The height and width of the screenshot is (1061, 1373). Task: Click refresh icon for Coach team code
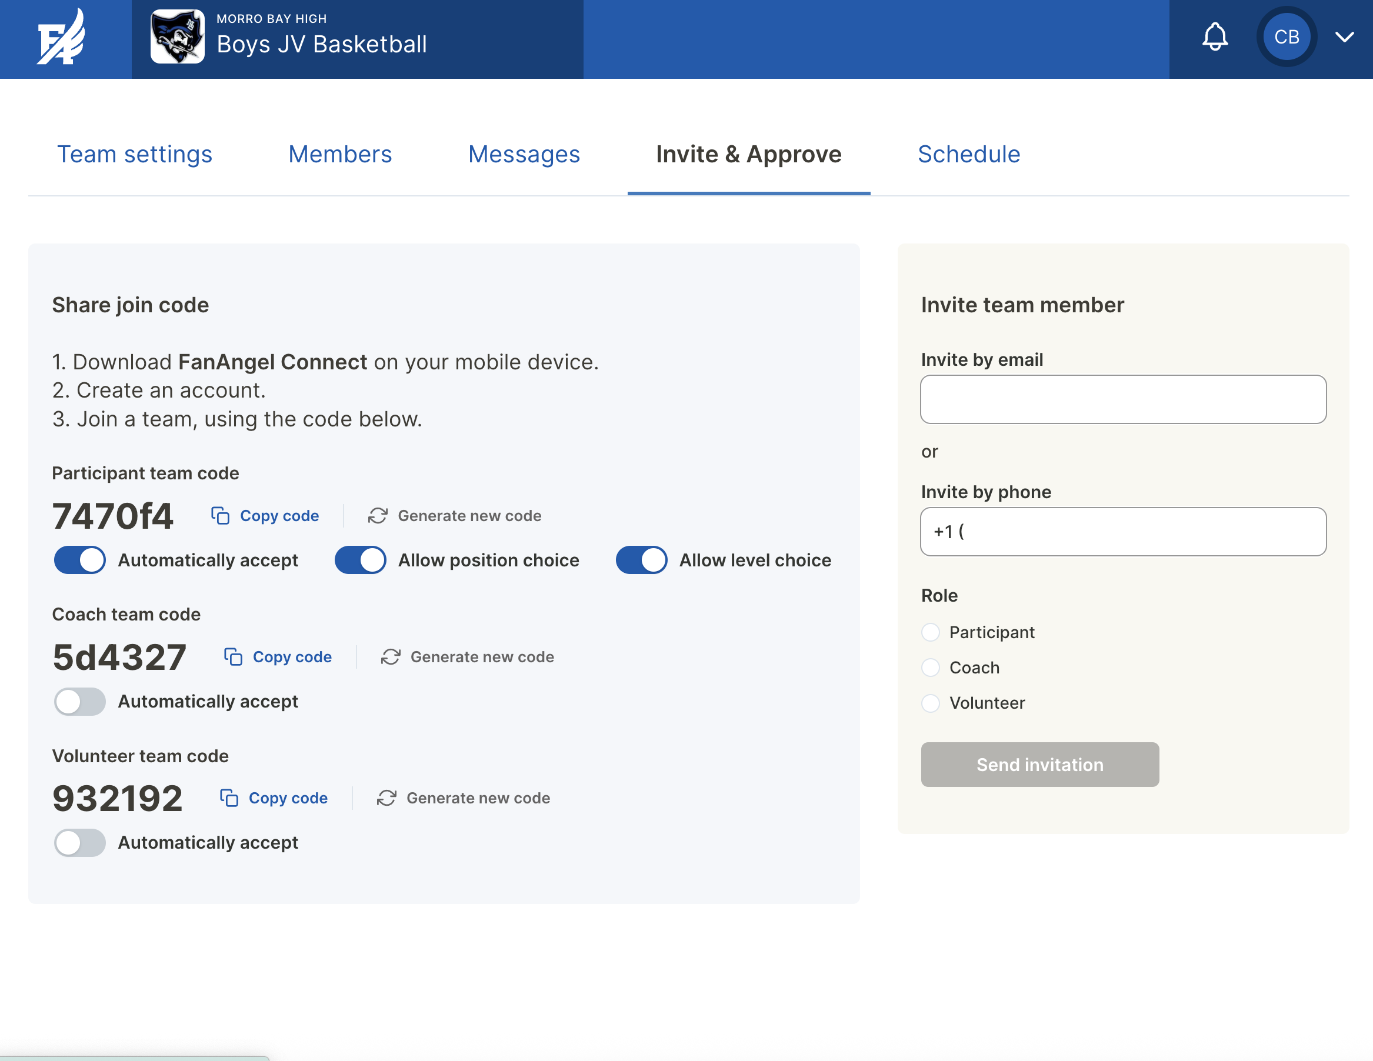coord(391,657)
